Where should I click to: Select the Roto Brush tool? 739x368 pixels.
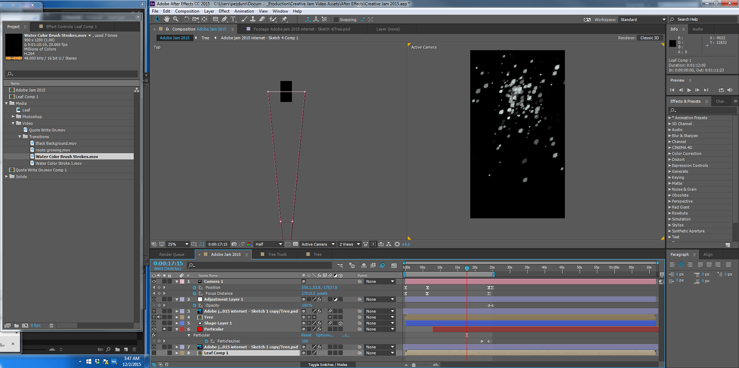click(x=273, y=19)
